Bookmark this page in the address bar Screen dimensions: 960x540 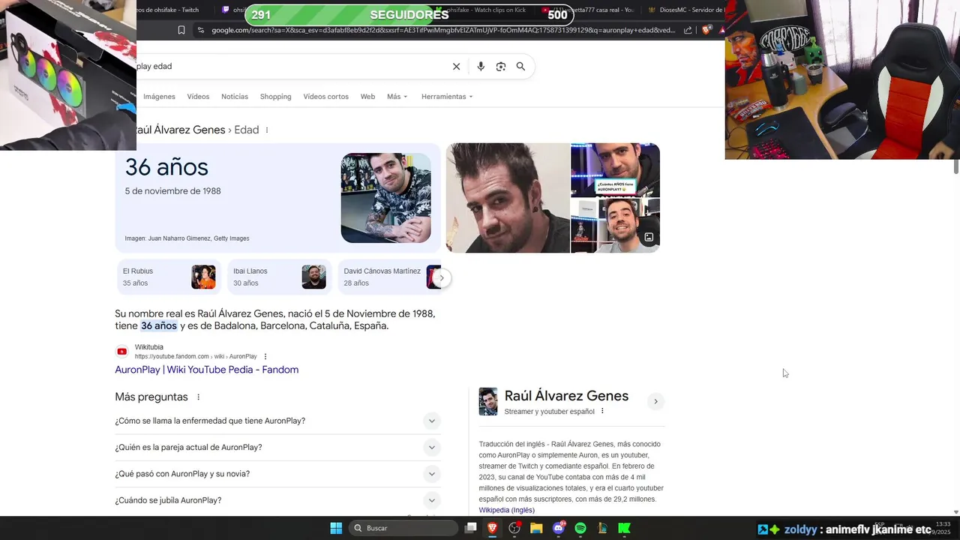tap(181, 30)
